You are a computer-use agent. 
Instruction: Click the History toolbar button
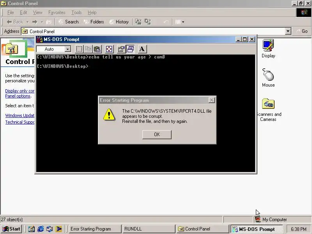click(x=119, y=22)
